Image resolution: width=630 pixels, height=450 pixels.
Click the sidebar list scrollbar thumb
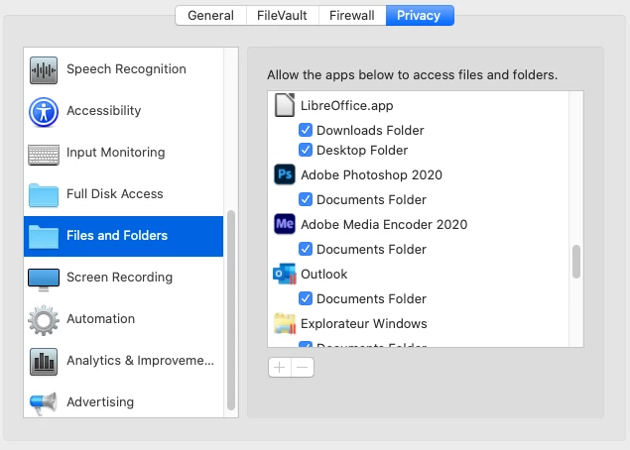[231, 310]
